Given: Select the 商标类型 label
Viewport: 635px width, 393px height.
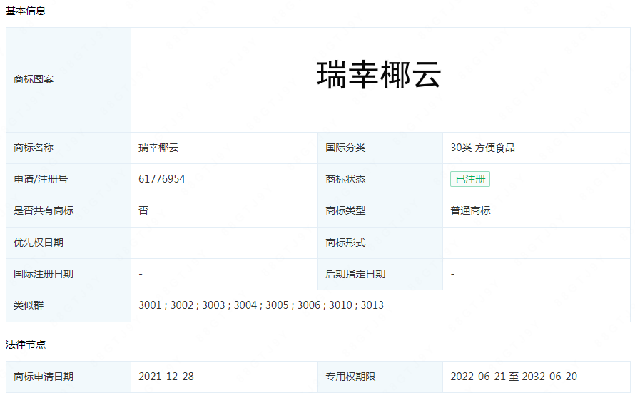Looking at the screenshot, I should 345,210.
